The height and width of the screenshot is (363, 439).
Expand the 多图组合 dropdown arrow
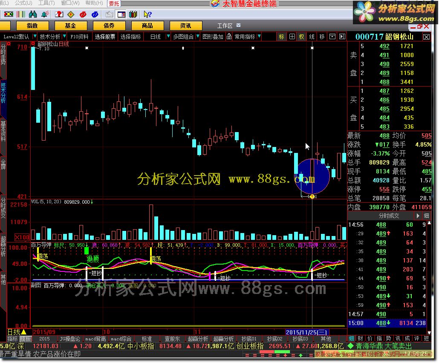(x=198, y=36)
